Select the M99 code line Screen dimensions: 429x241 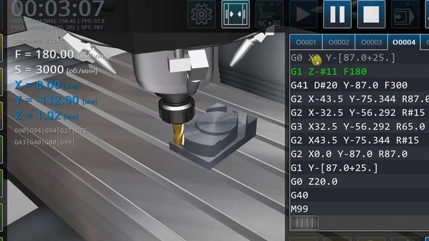coord(359,209)
